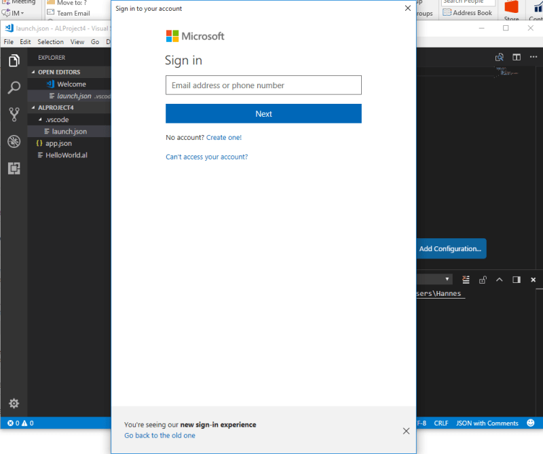Click the Visual Studio Code title bar icon

pyautogui.click(x=10, y=28)
